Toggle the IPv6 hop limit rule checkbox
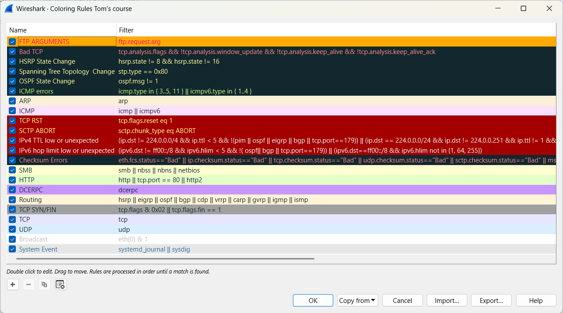563x313 pixels. (x=12, y=151)
